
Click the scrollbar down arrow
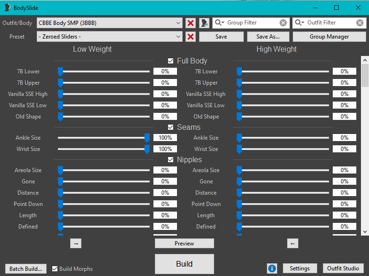(365, 232)
